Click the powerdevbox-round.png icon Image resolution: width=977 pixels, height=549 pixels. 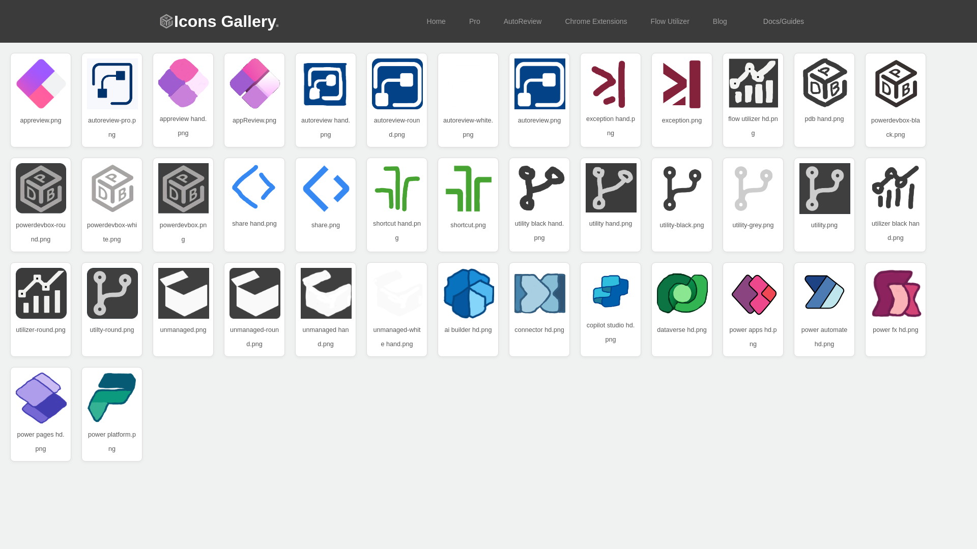tap(41, 189)
